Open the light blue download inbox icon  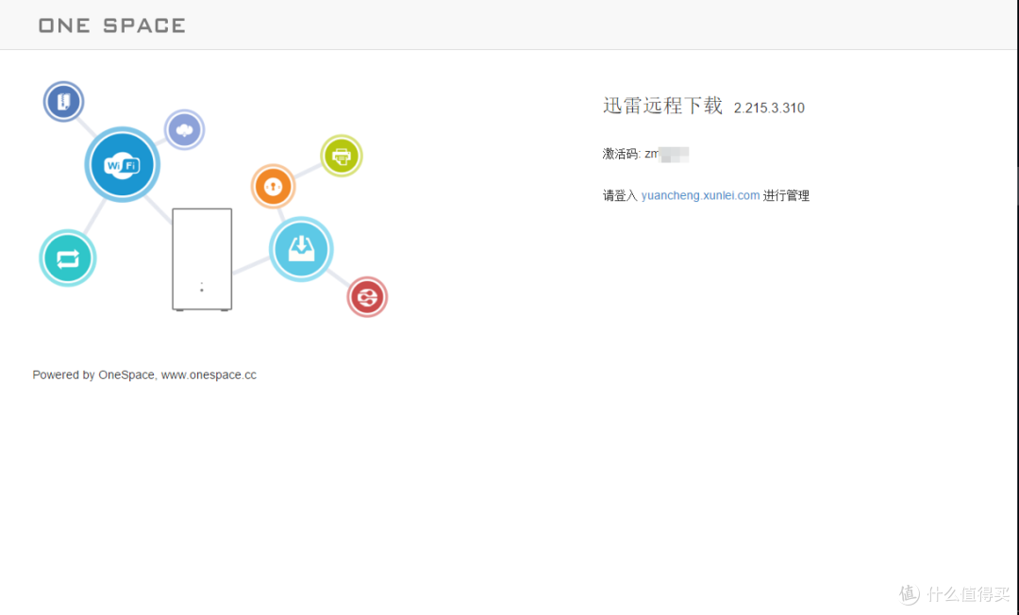pos(301,249)
